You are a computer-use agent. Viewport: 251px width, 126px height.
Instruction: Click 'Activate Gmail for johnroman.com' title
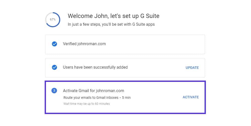click(x=93, y=91)
